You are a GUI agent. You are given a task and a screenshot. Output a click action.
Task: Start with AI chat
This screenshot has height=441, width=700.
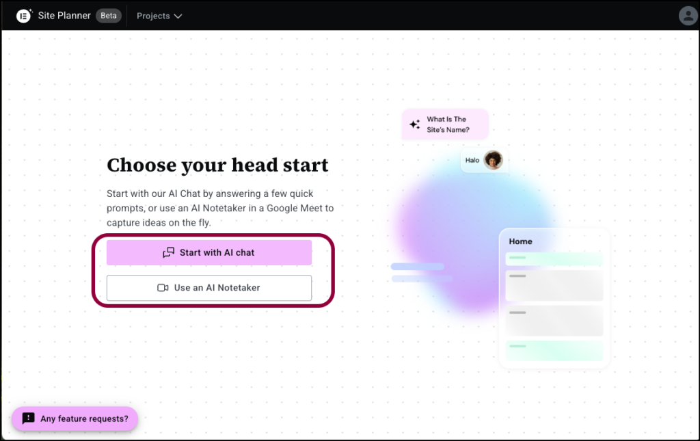tap(209, 252)
